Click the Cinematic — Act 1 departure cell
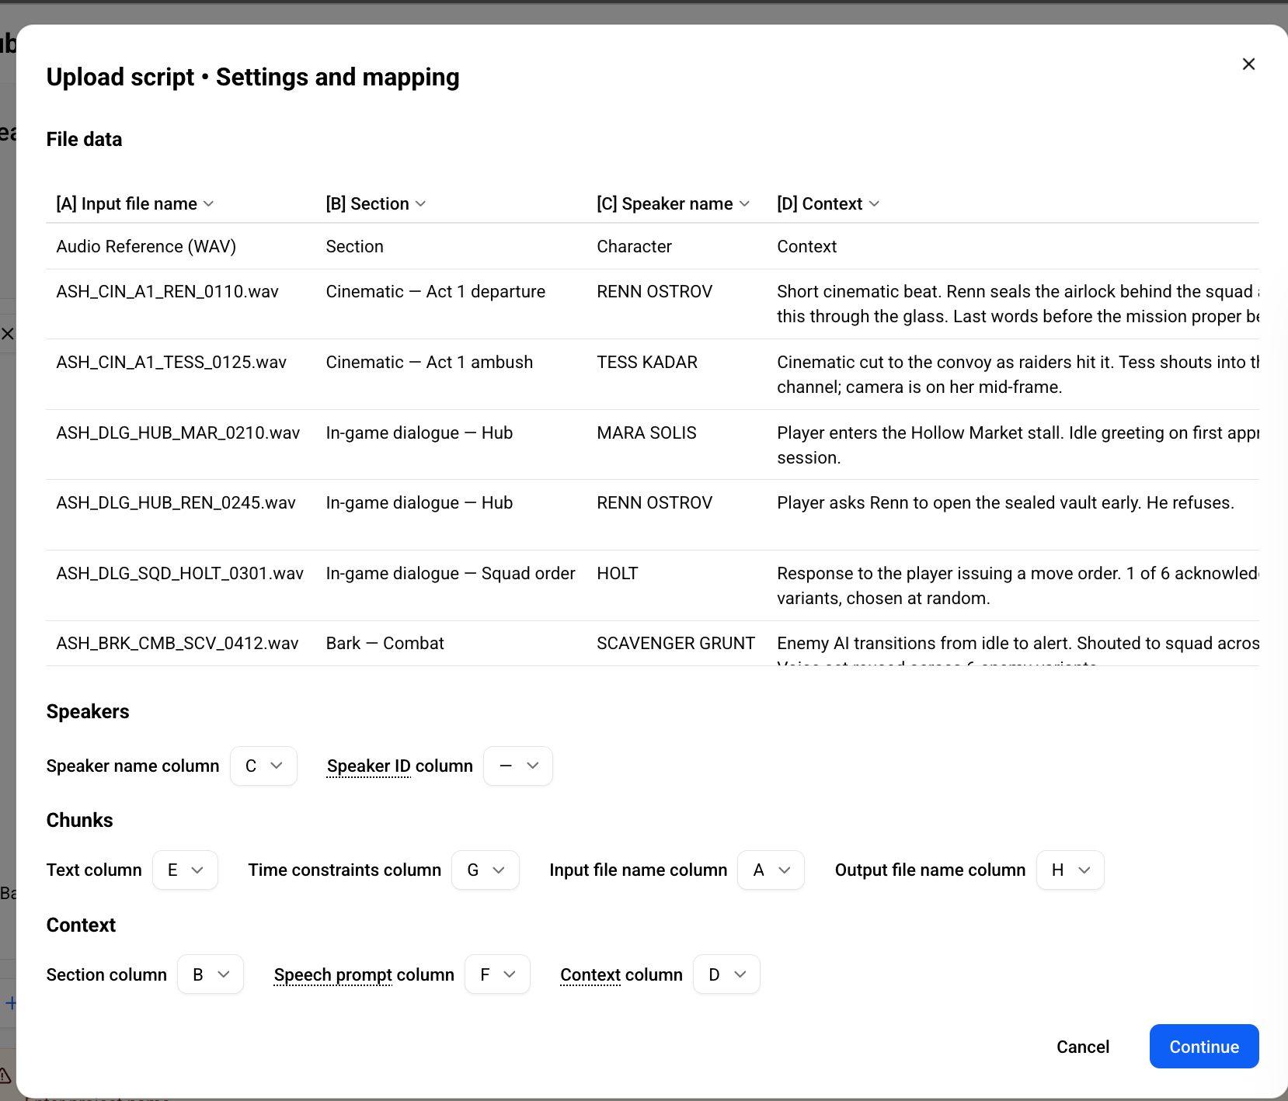Screen dimensions: 1288x1101 435,291
